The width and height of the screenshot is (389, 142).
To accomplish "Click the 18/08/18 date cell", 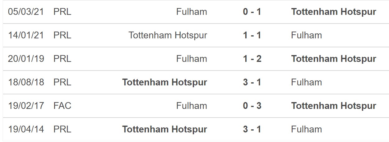I will [x=26, y=82].
